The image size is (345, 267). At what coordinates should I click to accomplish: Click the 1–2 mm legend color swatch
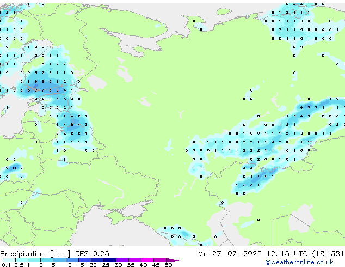point(34,260)
